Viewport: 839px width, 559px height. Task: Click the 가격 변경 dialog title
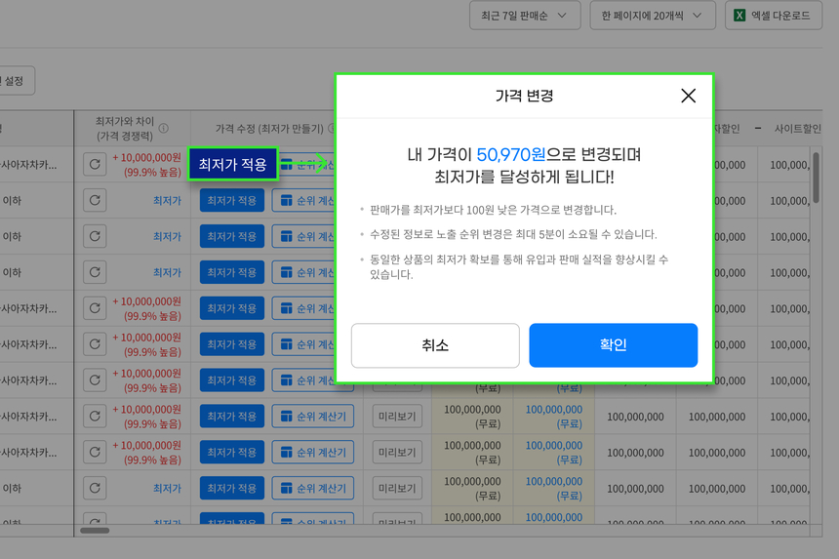(x=525, y=96)
